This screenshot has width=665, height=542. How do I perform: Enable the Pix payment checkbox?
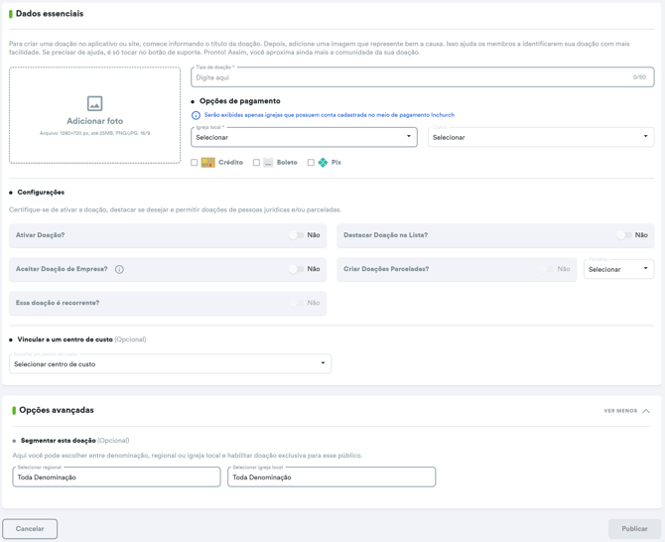[311, 163]
